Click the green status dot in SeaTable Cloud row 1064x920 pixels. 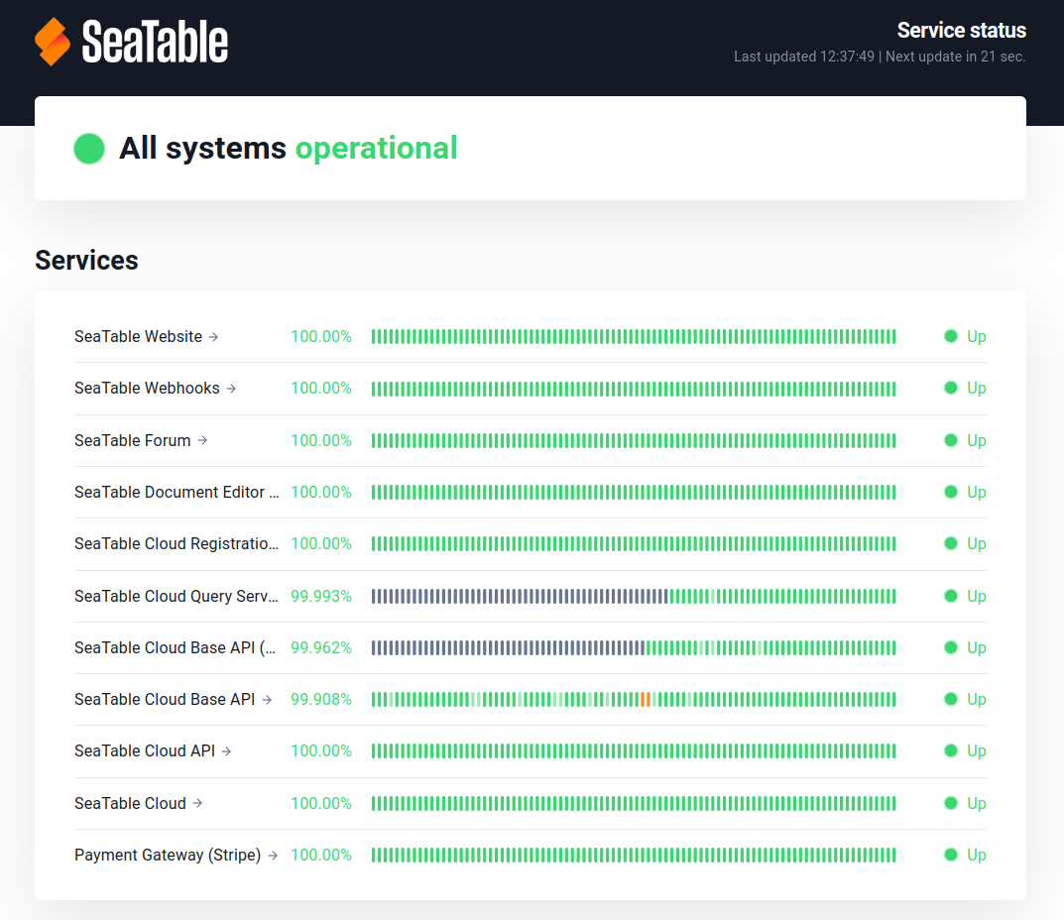951,803
